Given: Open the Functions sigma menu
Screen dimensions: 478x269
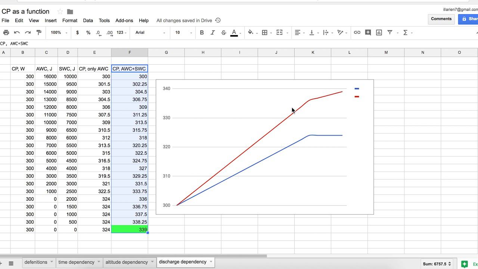Looking at the screenshot, I should point(405,33).
